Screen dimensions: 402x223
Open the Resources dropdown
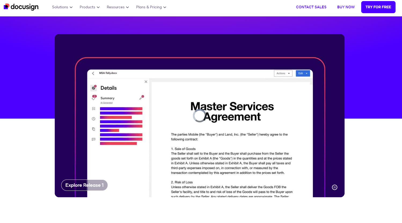tap(118, 7)
